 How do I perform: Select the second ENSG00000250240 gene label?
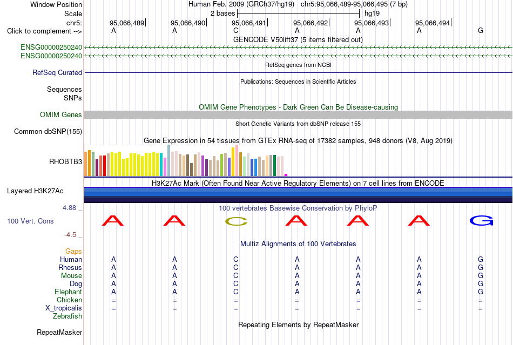pyautogui.click(x=51, y=56)
